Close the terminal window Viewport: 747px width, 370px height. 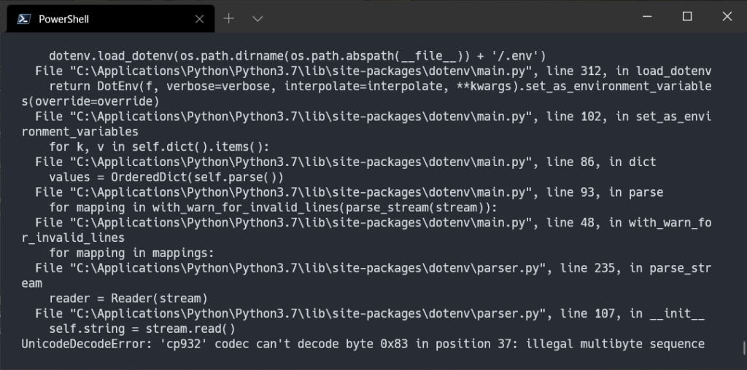[x=727, y=17]
